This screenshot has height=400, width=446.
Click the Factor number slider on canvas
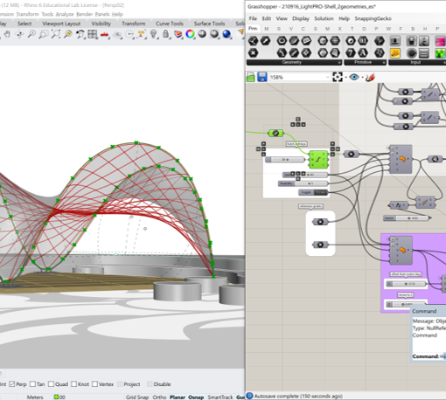pyautogui.click(x=407, y=218)
